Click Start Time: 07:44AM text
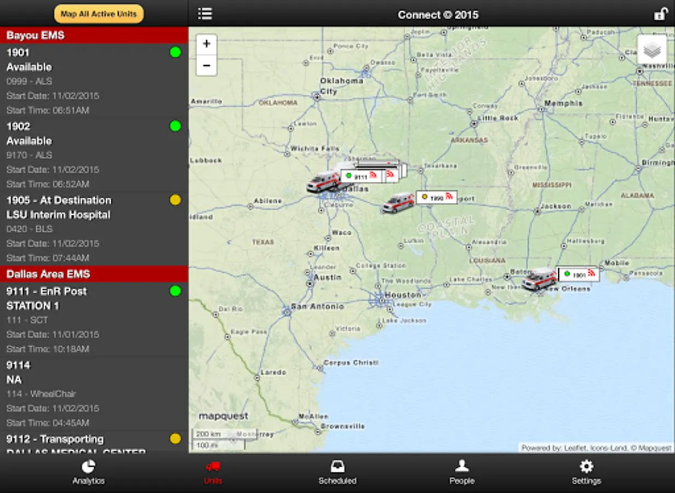The width and height of the screenshot is (675, 493). pyautogui.click(x=48, y=258)
